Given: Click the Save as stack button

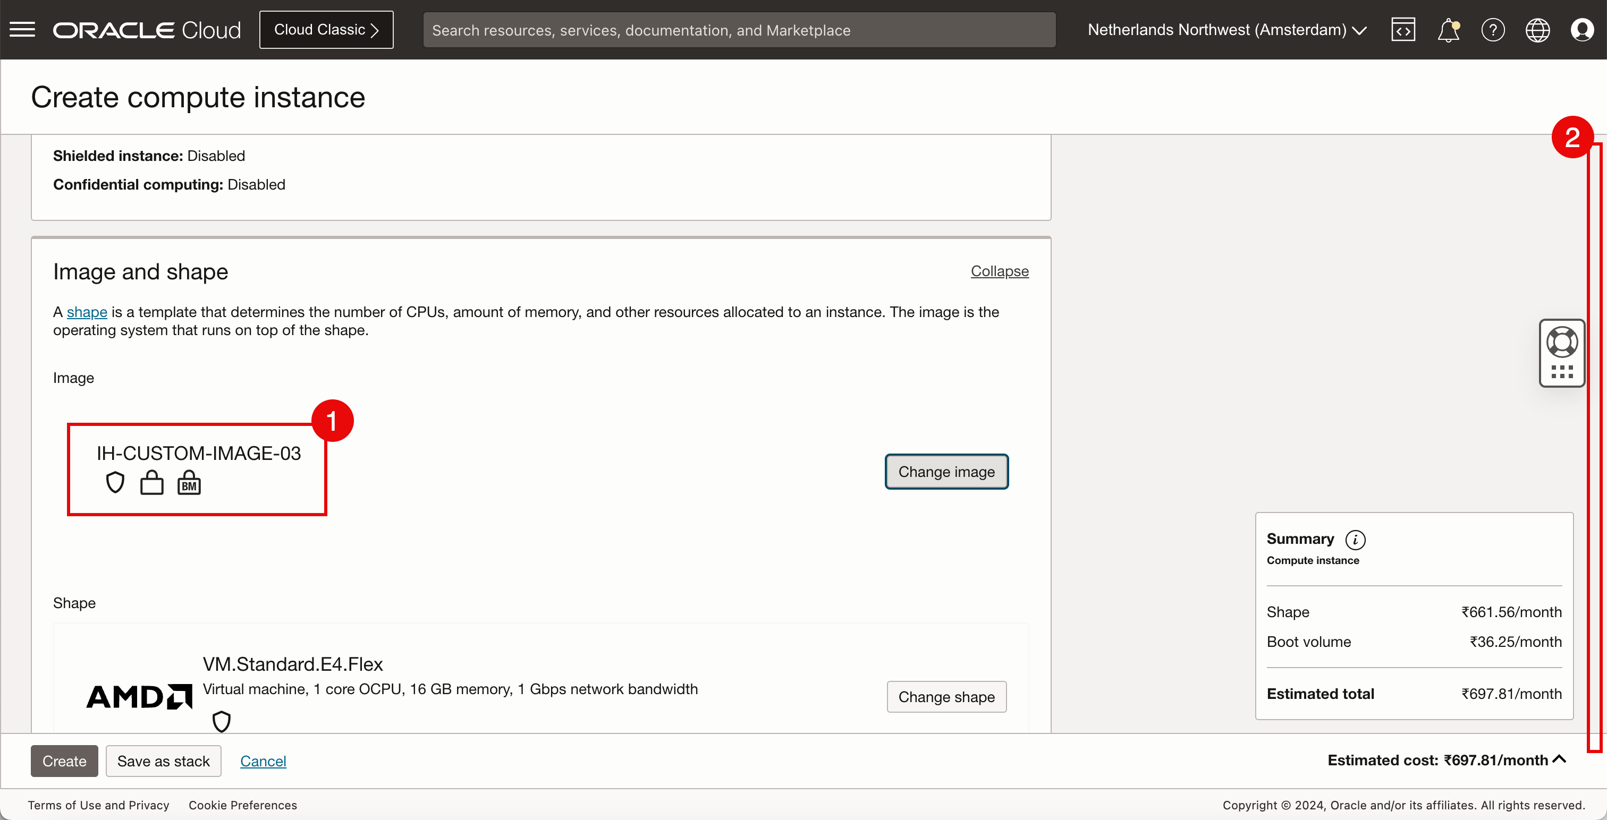Looking at the screenshot, I should [x=164, y=761].
